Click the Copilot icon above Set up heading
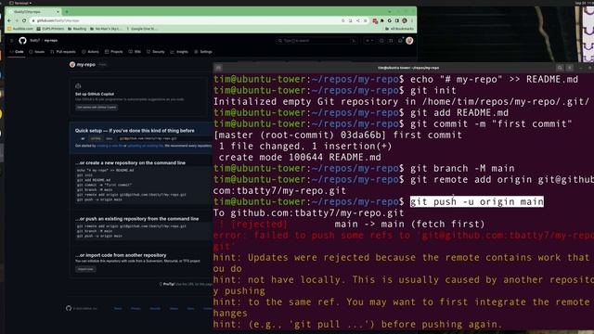 pos(78,86)
